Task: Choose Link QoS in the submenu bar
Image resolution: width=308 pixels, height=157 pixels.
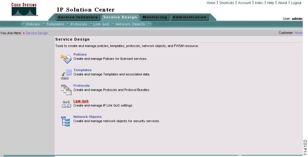Action: [x=101, y=24]
